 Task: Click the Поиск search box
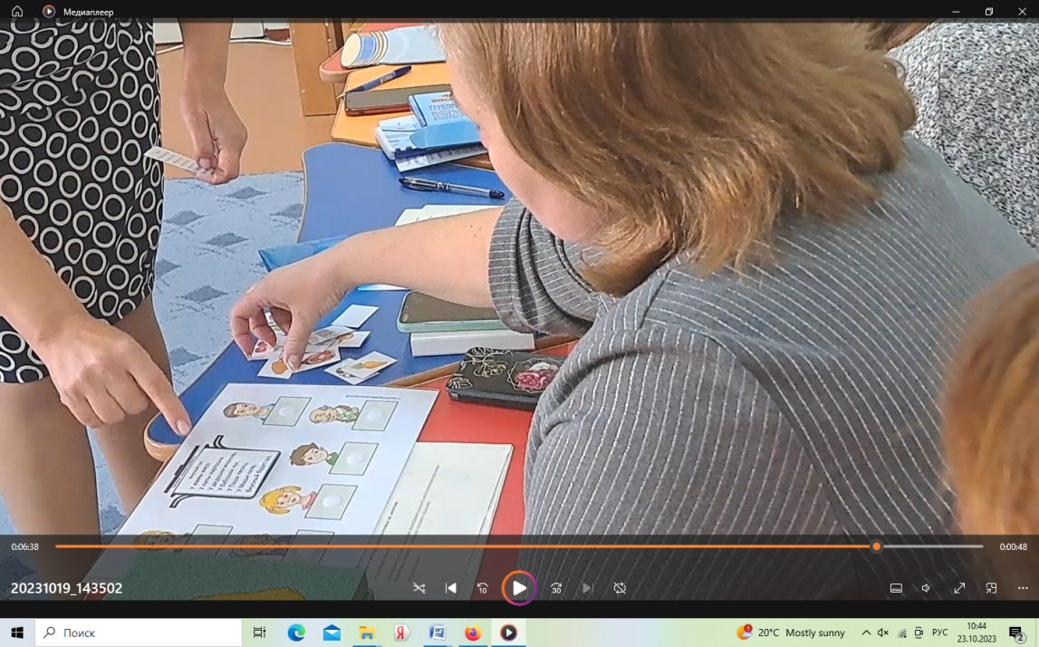point(139,633)
